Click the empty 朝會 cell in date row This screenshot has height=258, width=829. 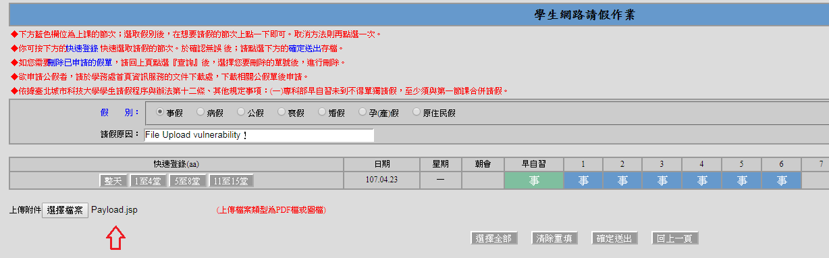point(483,180)
